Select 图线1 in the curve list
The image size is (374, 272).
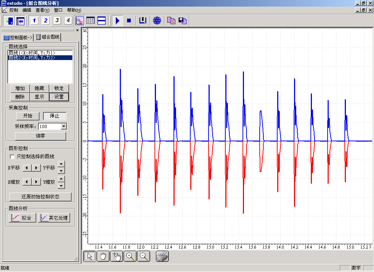pyautogui.click(x=32, y=53)
